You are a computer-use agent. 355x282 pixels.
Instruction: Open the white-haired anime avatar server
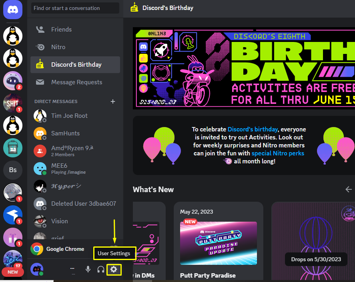coord(13,193)
